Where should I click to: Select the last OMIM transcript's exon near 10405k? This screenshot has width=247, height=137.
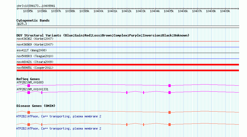(x=170, y=125)
